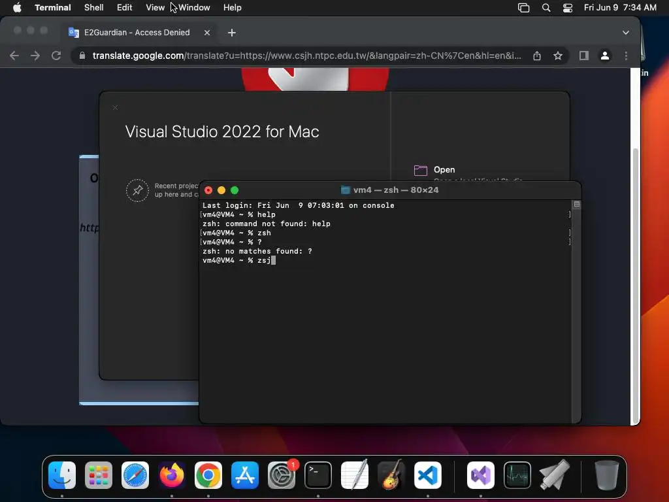
Task: Open Google Chrome from the Dock
Action: point(208,475)
